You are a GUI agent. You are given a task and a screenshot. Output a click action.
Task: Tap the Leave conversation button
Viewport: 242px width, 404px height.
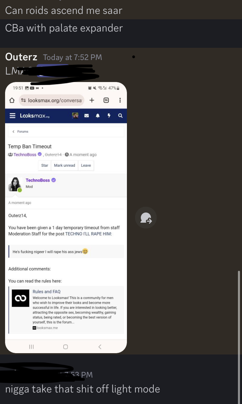pyautogui.click(x=86, y=165)
